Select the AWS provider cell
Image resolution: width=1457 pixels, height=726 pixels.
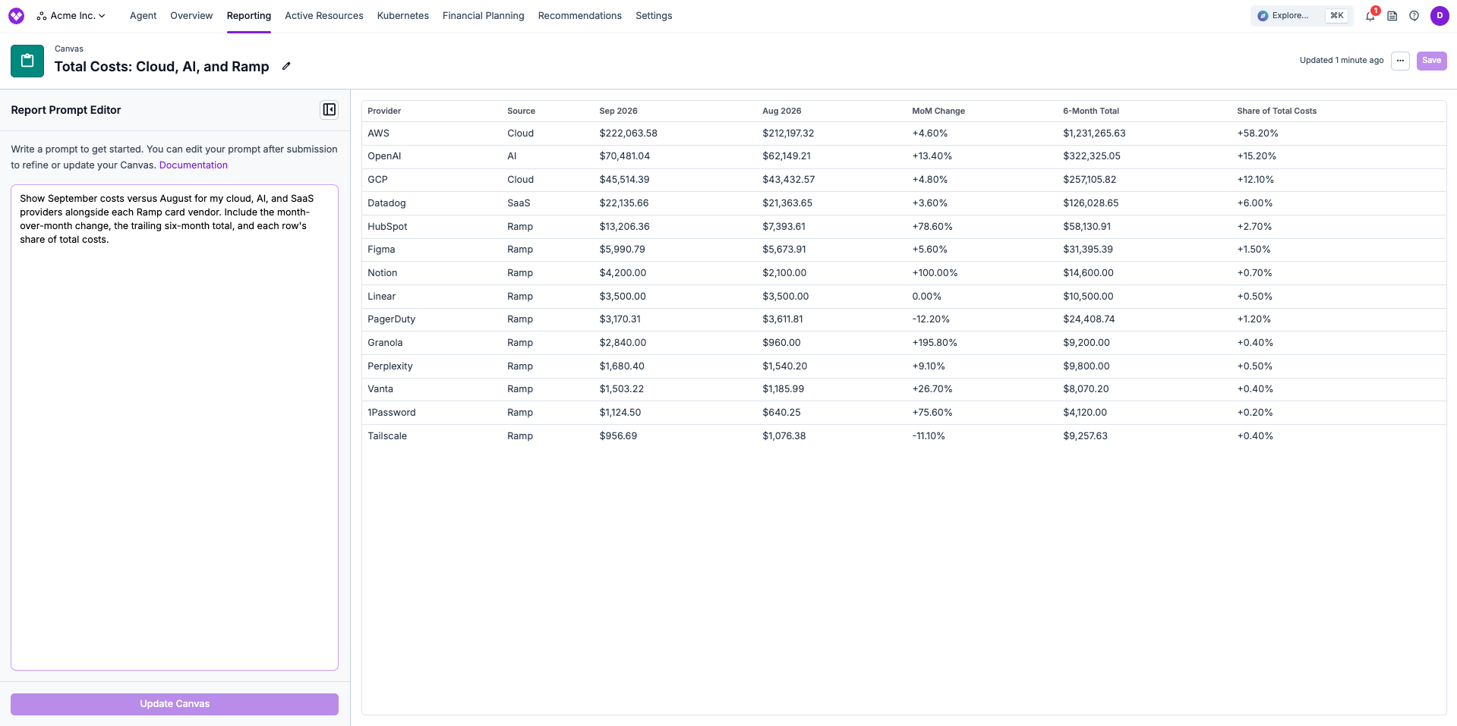[378, 133]
